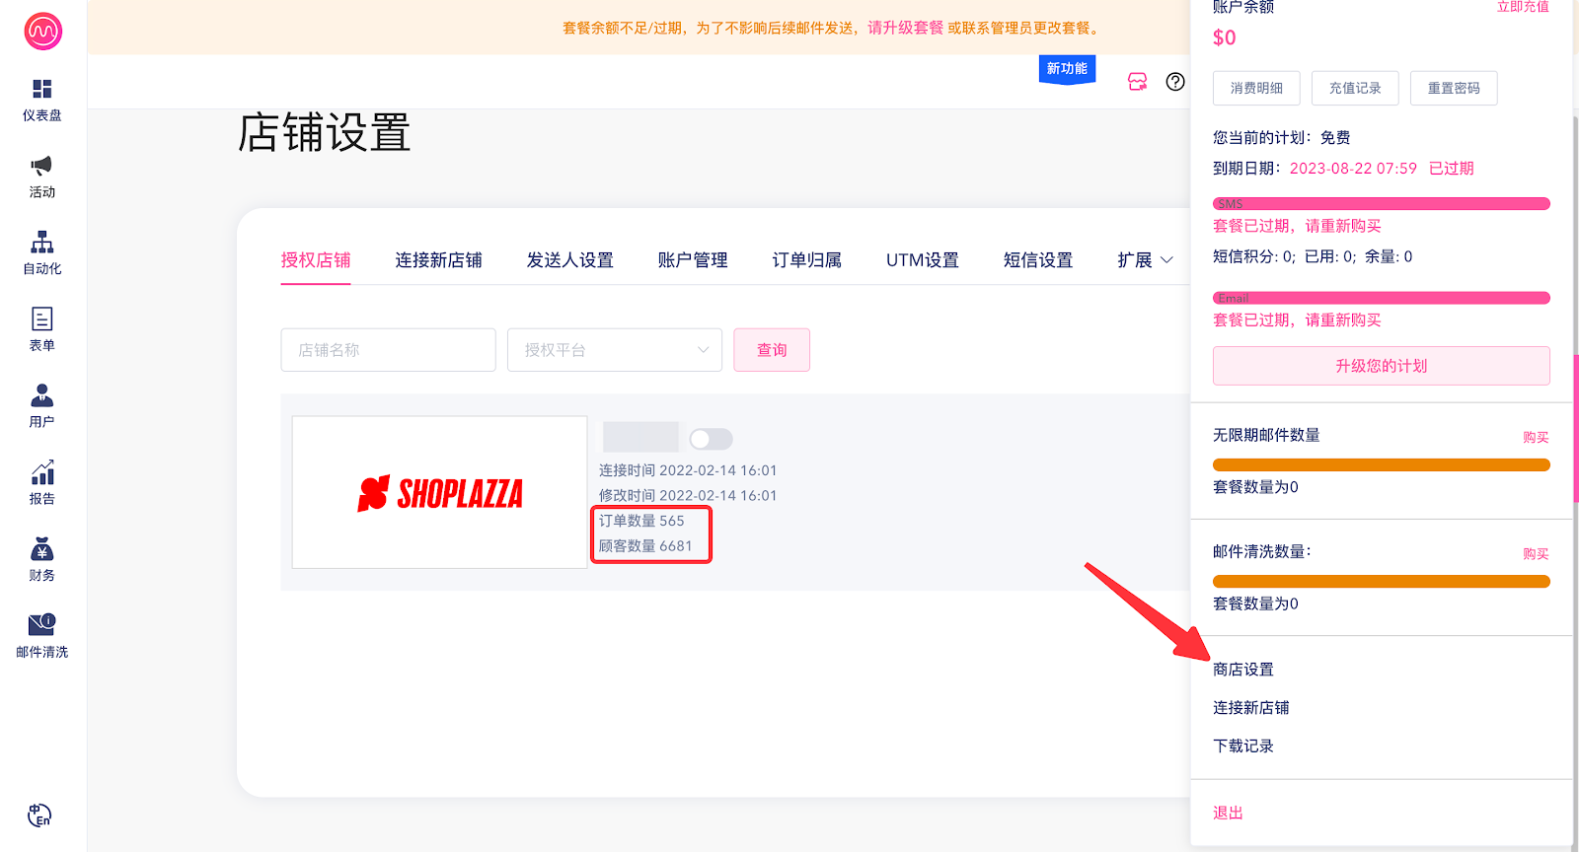Screen dimensions: 1579x852
Task: Open the 邮件清洗 email cleaning icon
Action: [41, 624]
